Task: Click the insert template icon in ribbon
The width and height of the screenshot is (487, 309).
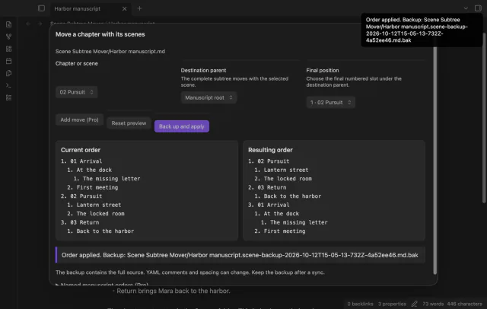Action: (8, 73)
